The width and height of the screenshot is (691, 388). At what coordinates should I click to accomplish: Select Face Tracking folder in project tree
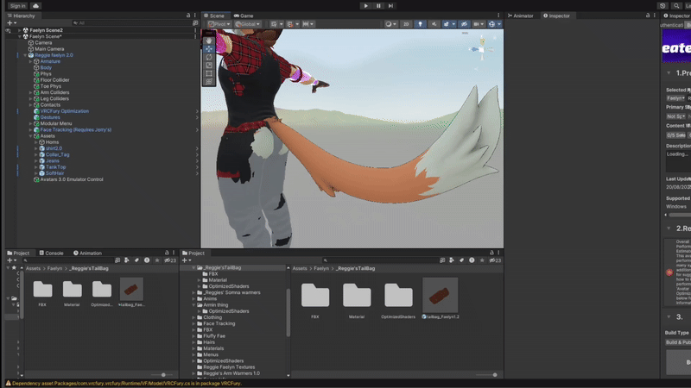(x=219, y=324)
